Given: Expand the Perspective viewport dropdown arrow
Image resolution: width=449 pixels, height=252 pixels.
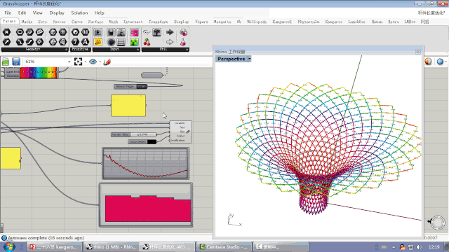Looking at the screenshot, I should [x=250, y=59].
